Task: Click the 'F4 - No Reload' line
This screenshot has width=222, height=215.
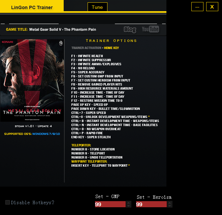Action: coord(83,68)
